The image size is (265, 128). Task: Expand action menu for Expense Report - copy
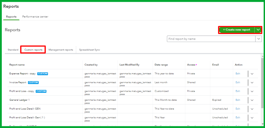click(x=252, y=74)
